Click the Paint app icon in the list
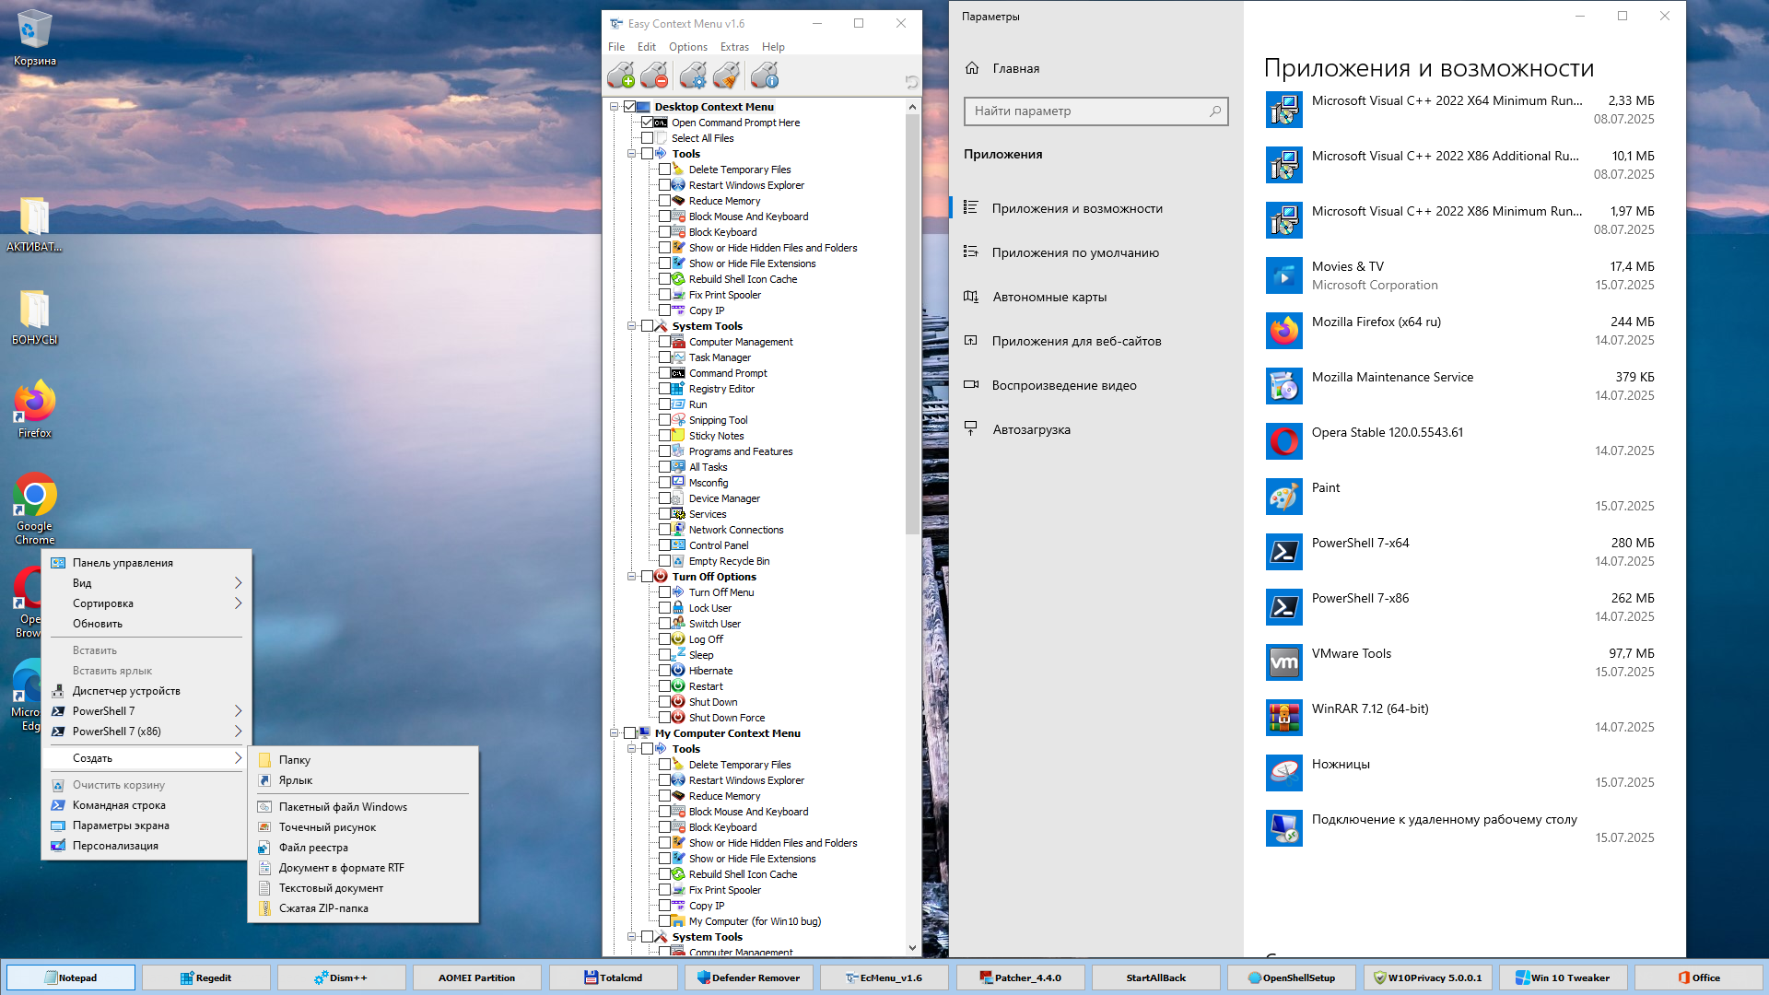 (x=1284, y=497)
